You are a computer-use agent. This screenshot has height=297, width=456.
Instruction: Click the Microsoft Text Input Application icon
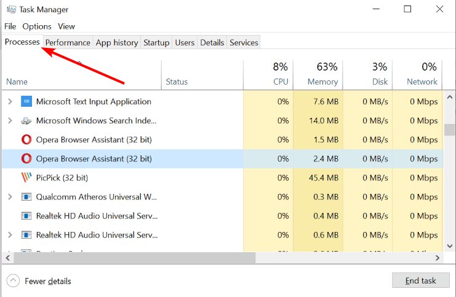26,101
